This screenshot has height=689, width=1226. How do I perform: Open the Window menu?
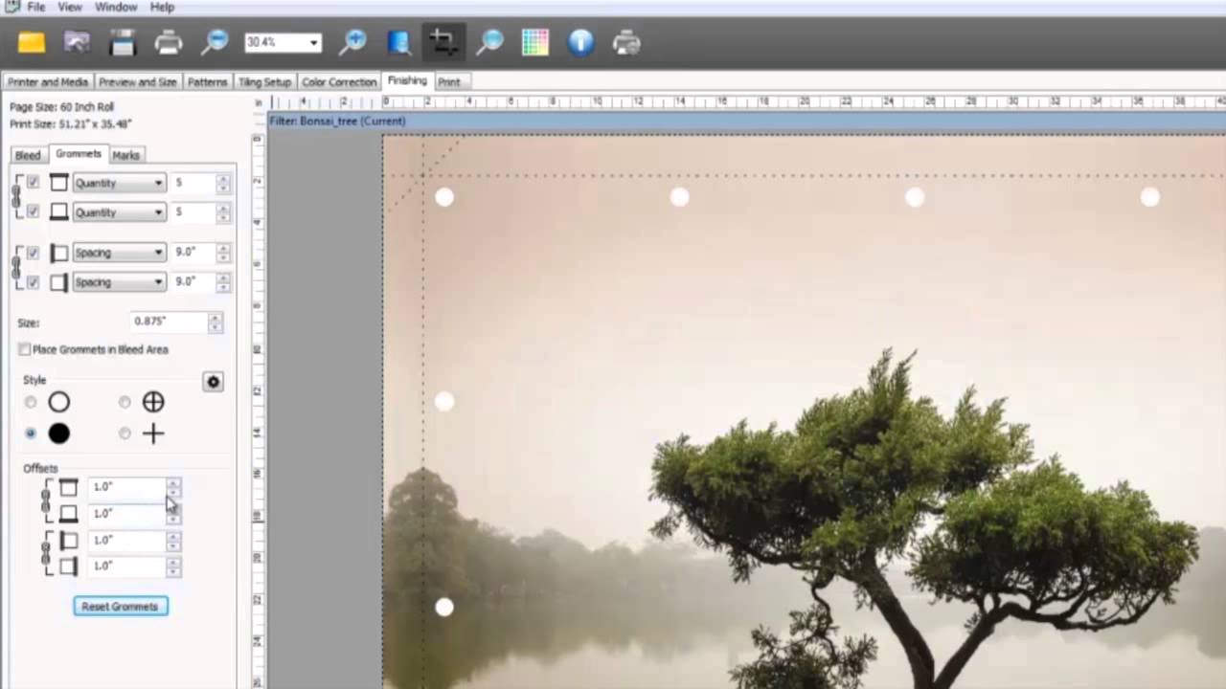click(116, 7)
